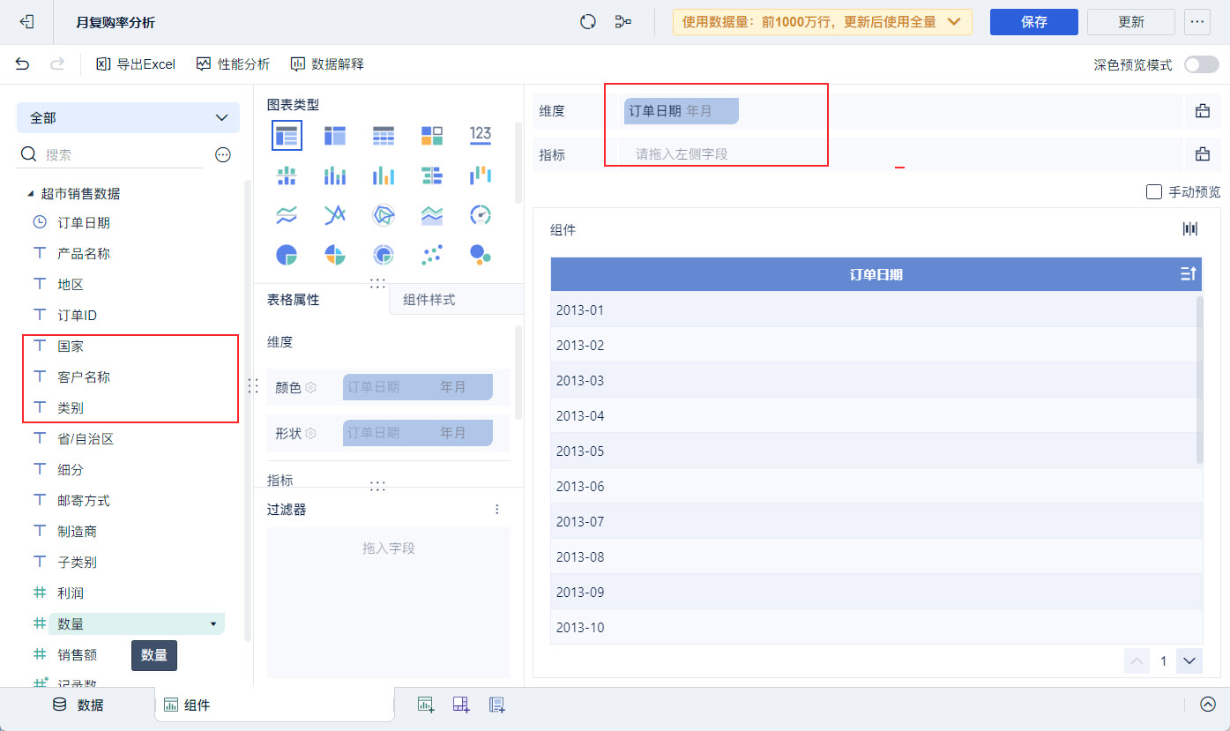1230x731 pixels.
Task: Click the circular refresh icon in the header
Action: (588, 22)
